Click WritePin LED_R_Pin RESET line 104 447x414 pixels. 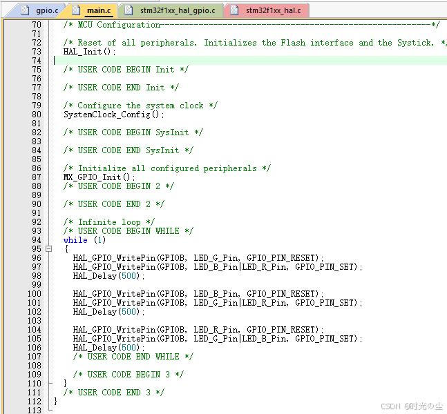tap(198, 330)
